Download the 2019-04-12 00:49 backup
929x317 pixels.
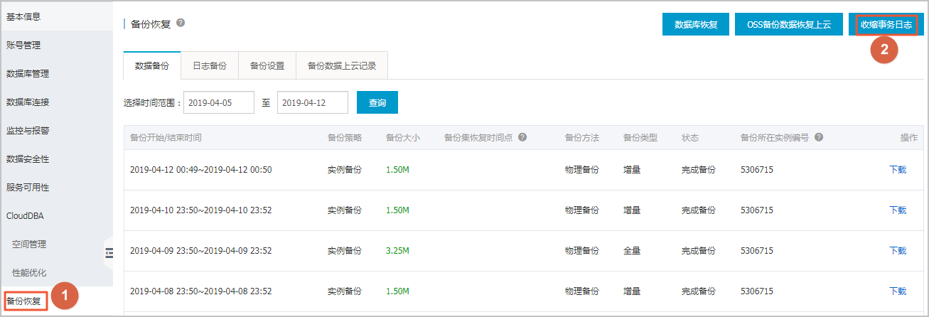[x=898, y=170]
